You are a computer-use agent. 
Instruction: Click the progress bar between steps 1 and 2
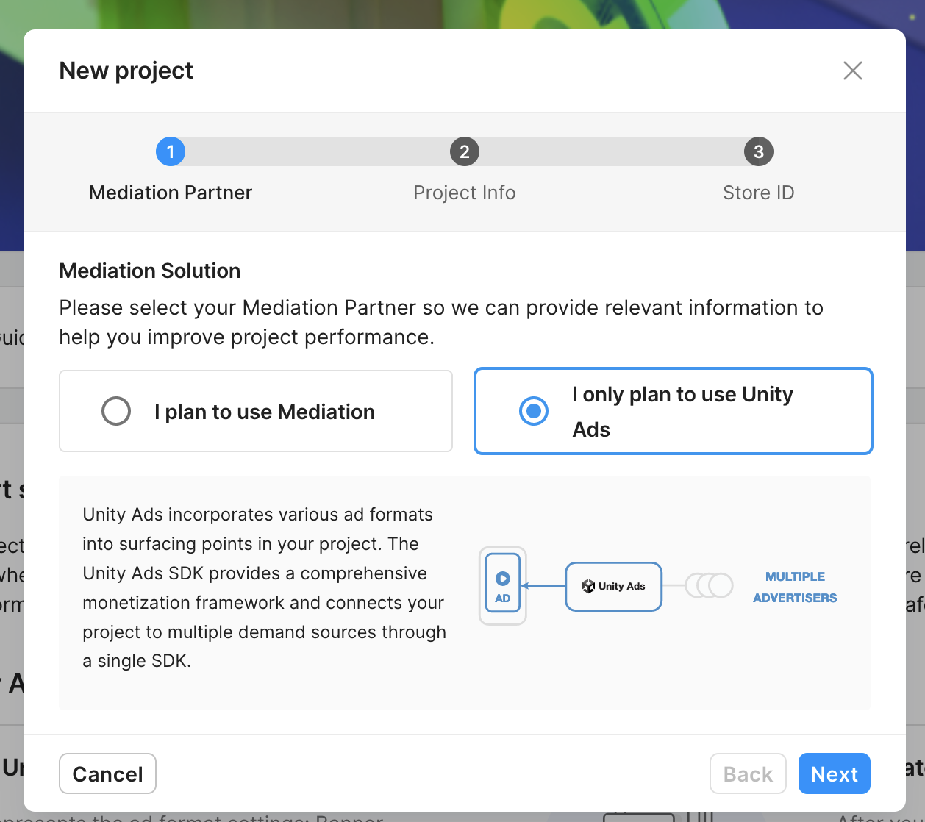pos(318,151)
